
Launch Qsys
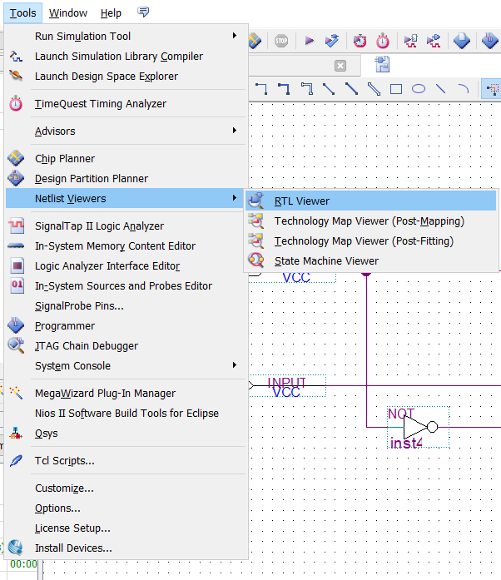point(127,434)
